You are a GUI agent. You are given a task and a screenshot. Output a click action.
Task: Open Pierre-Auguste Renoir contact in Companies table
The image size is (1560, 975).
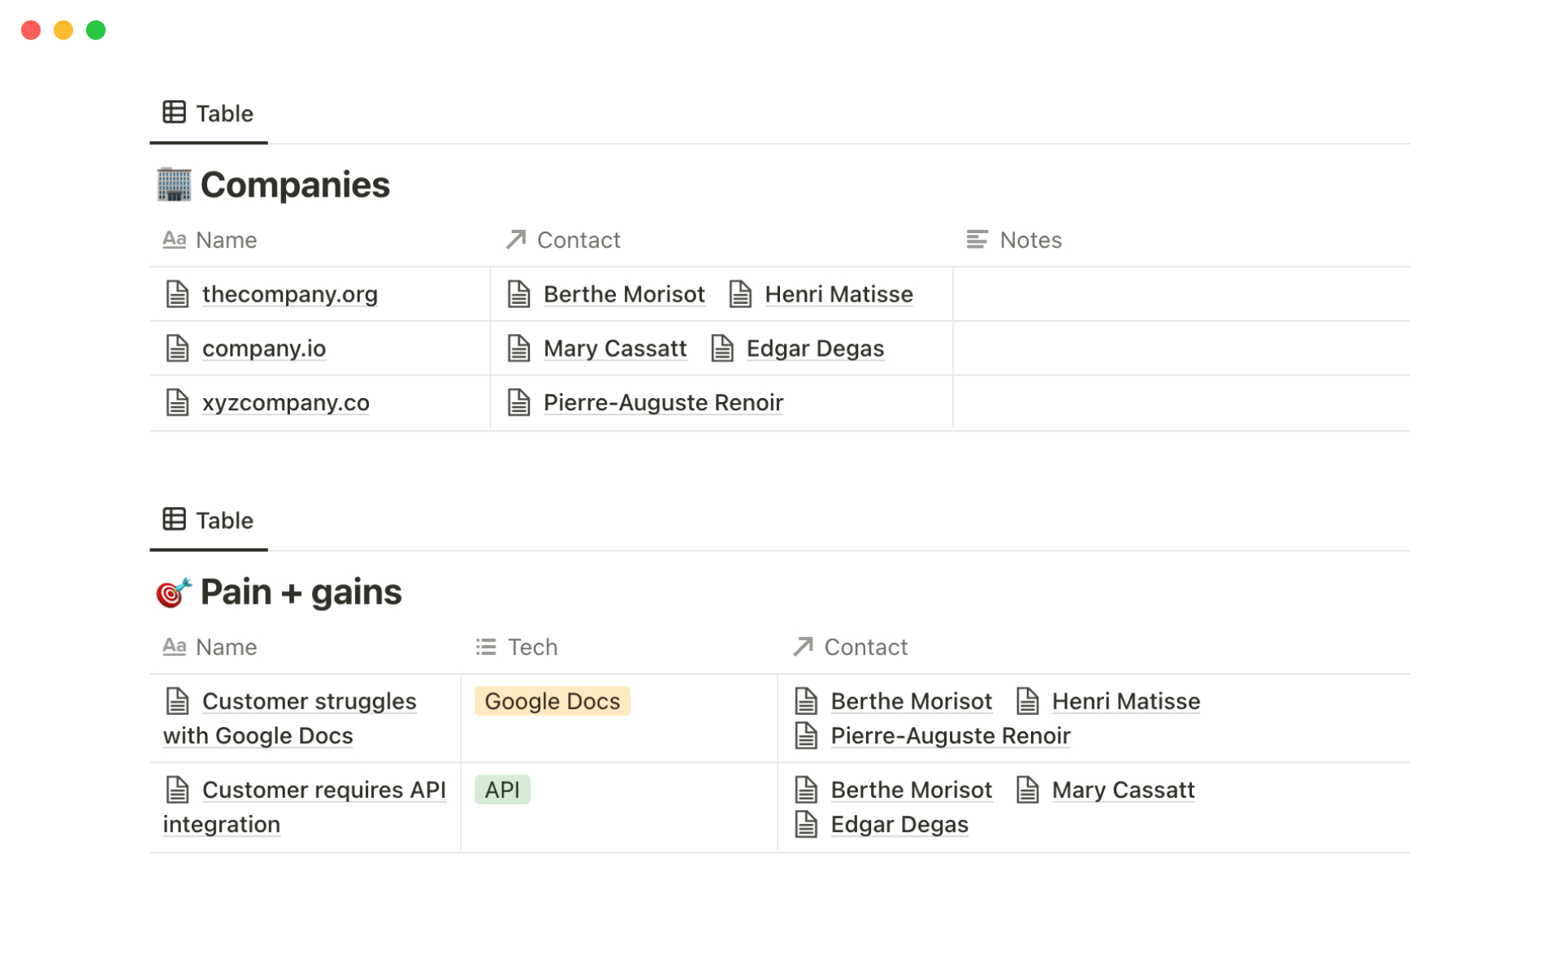[662, 402]
